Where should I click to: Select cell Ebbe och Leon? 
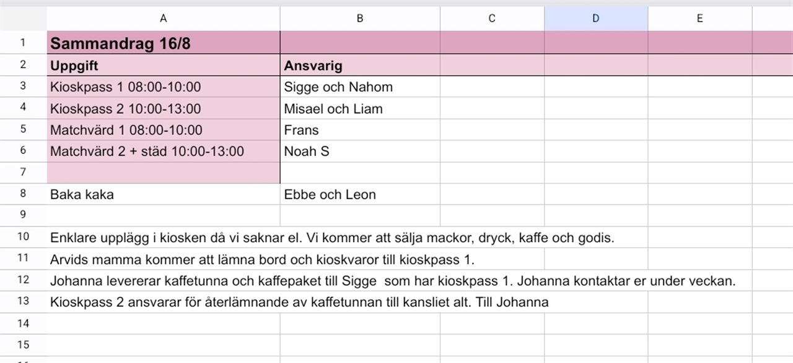click(360, 194)
